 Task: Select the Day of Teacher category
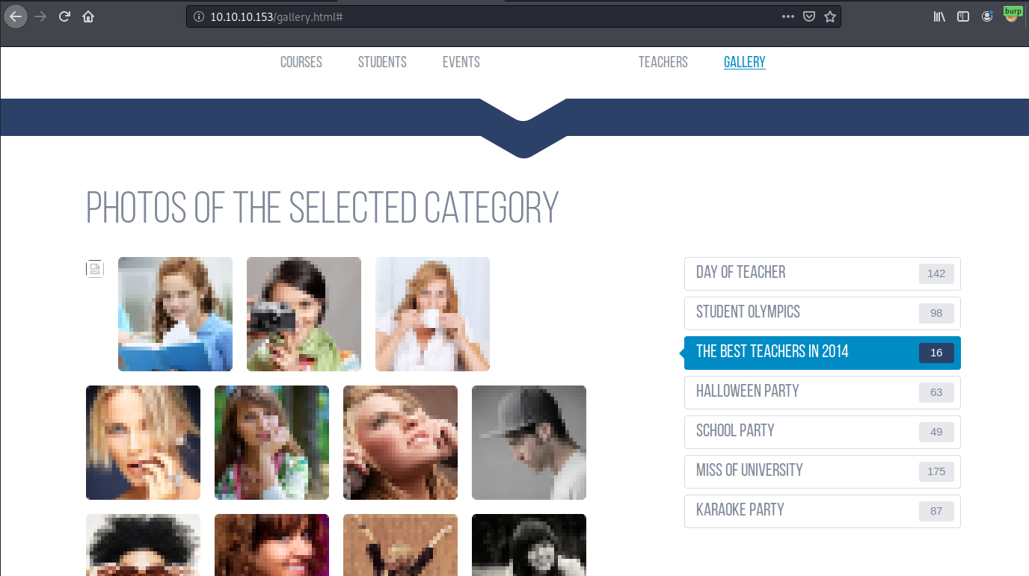(823, 273)
